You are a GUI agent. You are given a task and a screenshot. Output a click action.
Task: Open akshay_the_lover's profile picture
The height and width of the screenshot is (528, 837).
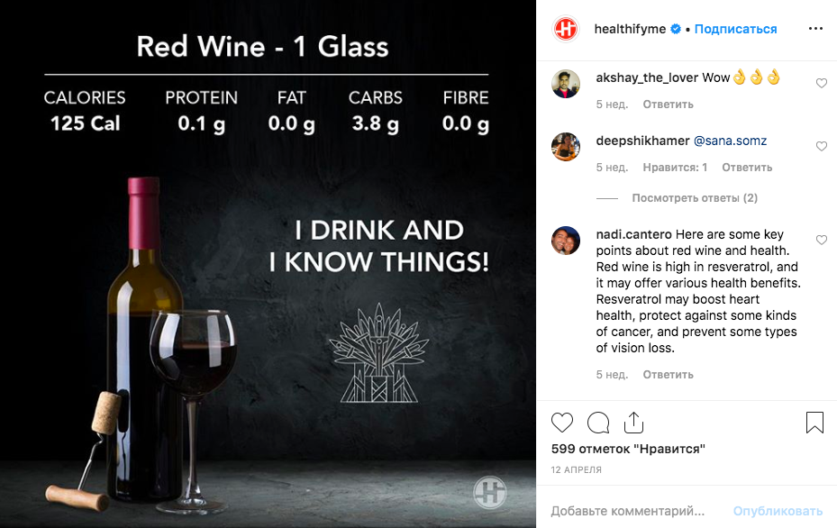click(x=566, y=84)
